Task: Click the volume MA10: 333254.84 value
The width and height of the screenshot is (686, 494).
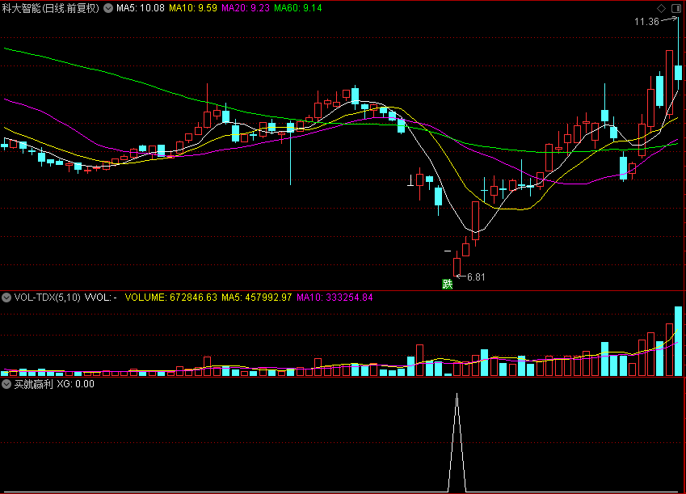Action: coord(335,298)
